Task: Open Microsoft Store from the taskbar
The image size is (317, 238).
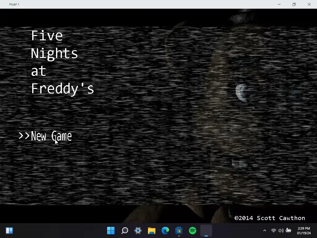Action: coord(179,231)
